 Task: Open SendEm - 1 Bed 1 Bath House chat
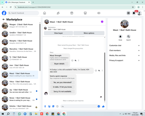pyautogui.click(x=20, y=34)
